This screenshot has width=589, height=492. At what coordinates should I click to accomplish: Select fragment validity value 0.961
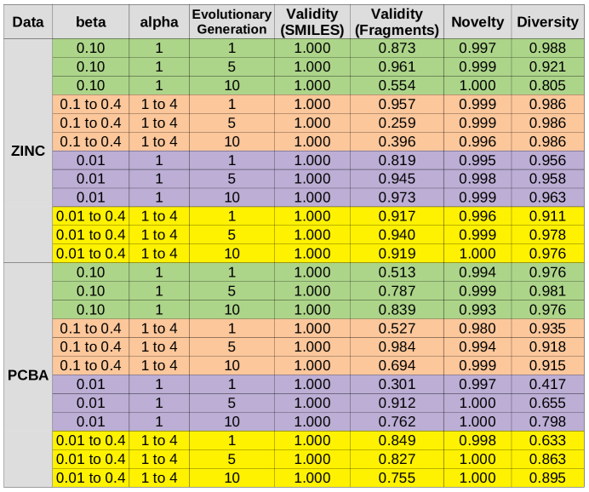pos(397,67)
